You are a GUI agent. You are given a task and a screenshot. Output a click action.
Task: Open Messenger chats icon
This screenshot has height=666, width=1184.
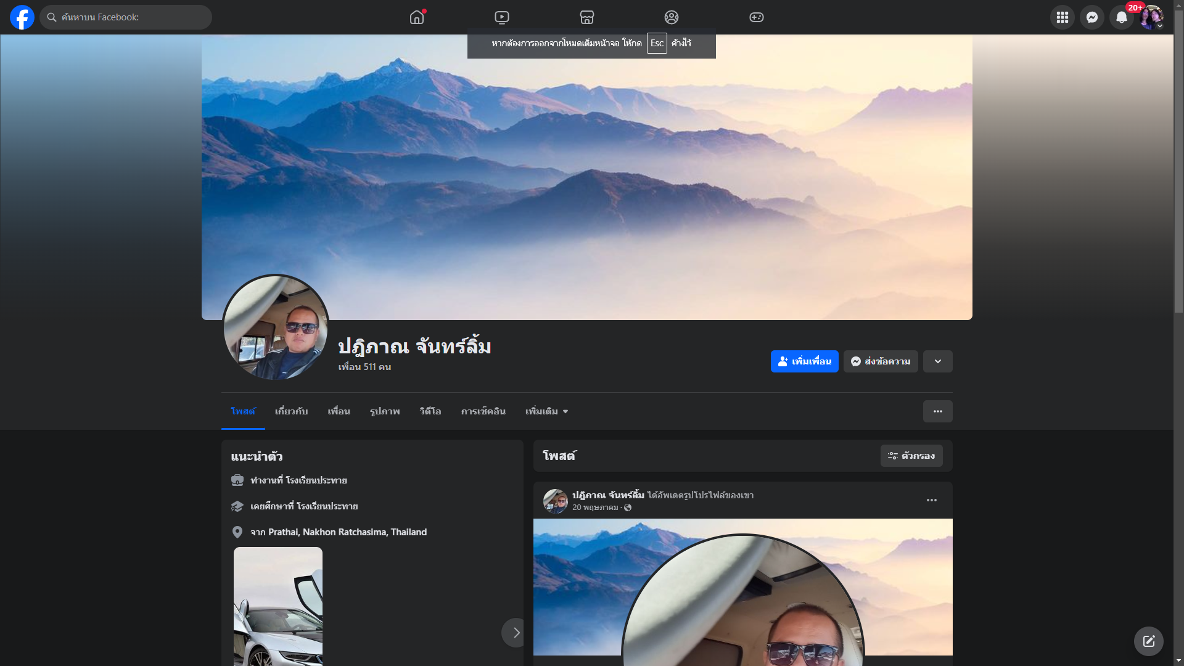[x=1091, y=17]
